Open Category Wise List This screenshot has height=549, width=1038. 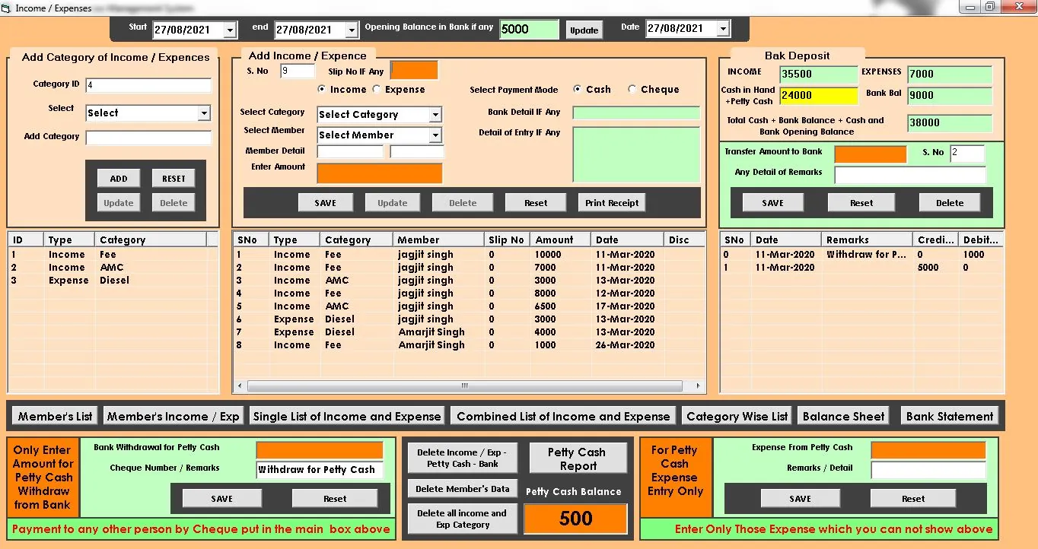[x=737, y=416]
